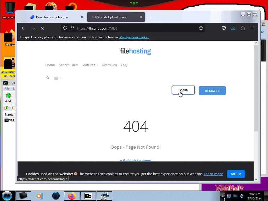The width and height of the screenshot is (268, 201).
Task: Open the Learn more cookie link
Action: click(213, 174)
